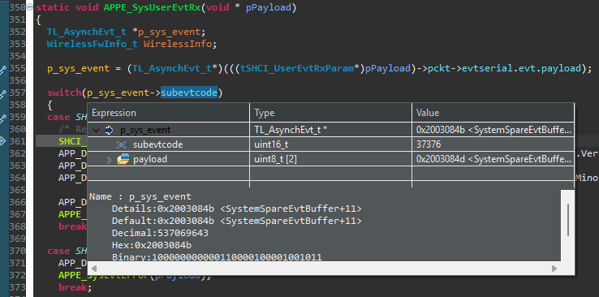Collapse the APPE_SysUserEvtRx function fold at line 350
Image resolution: width=599 pixels, height=297 pixels.
click(29, 7)
